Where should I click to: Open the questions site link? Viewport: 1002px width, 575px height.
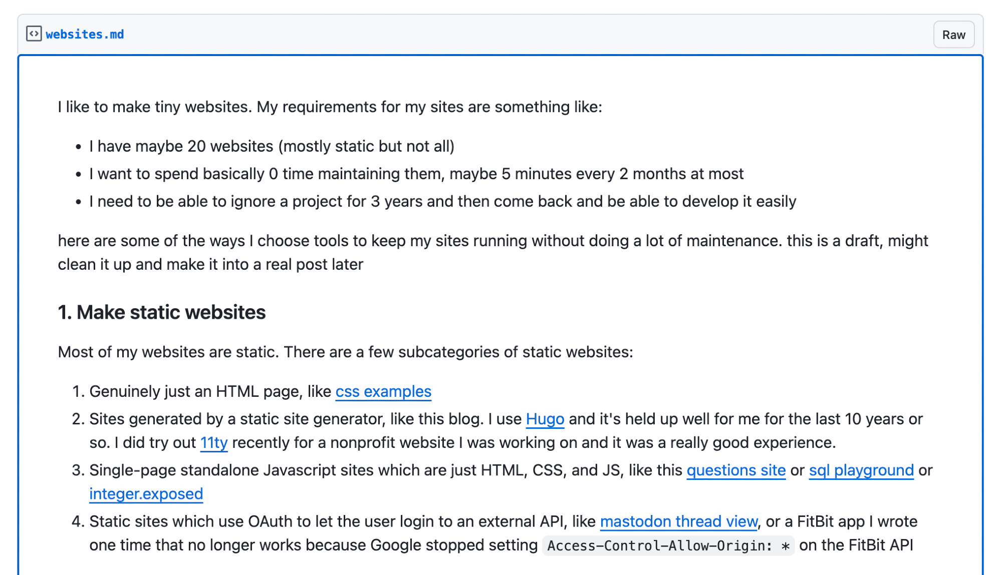pos(736,470)
